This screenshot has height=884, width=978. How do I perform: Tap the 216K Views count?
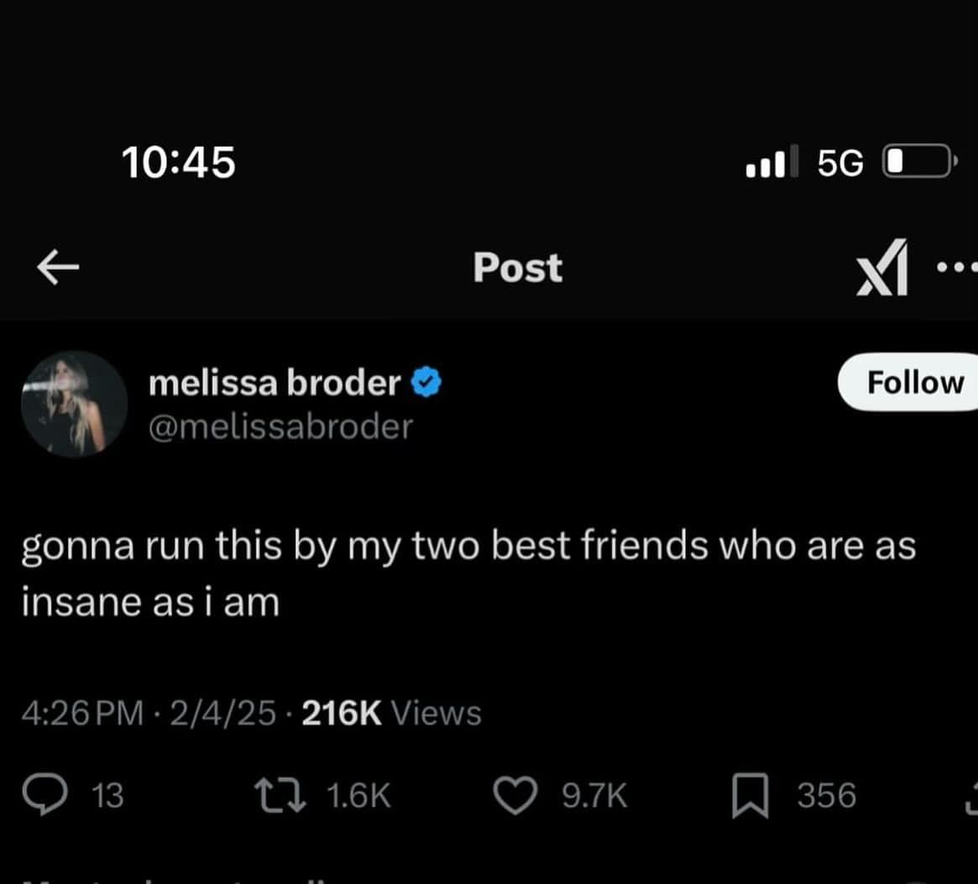pos(392,713)
